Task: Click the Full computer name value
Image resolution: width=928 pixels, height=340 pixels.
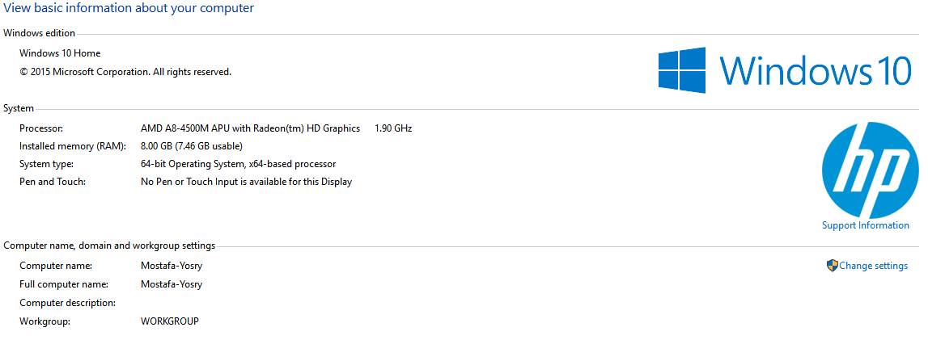Action: click(172, 284)
